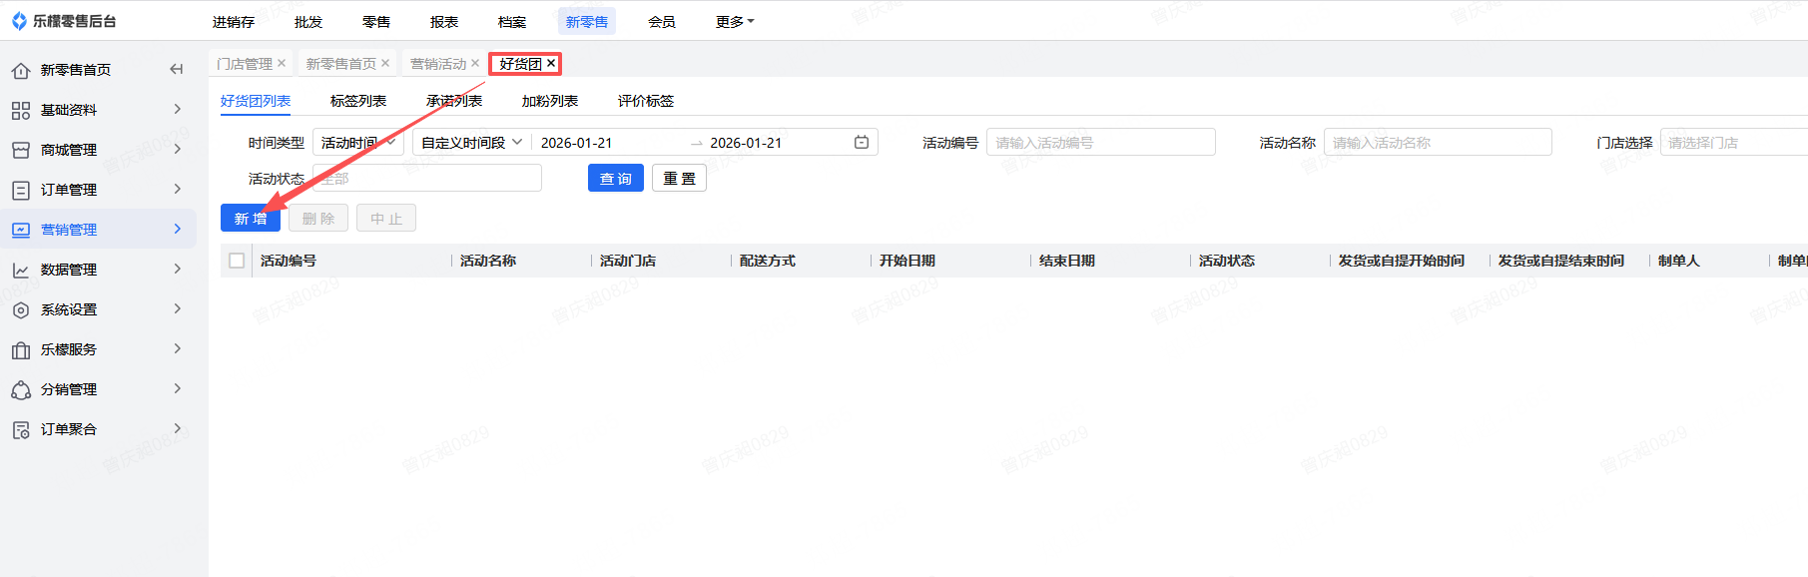The height and width of the screenshot is (577, 1808).
Task: Click the 数据管理 chart icon
Action: (x=21, y=270)
